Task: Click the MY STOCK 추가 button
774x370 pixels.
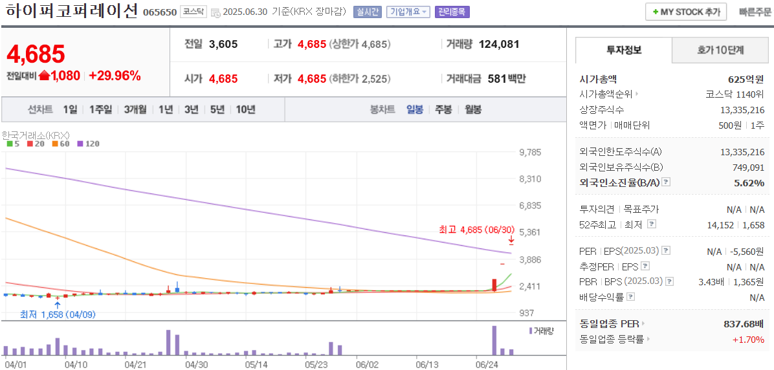Action: tap(685, 12)
